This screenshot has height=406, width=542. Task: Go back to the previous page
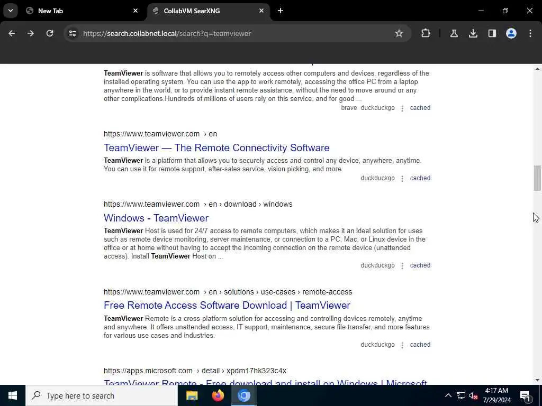tap(12, 33)
